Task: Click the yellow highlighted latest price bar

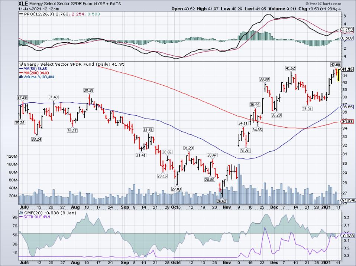Action: point(339,75)
